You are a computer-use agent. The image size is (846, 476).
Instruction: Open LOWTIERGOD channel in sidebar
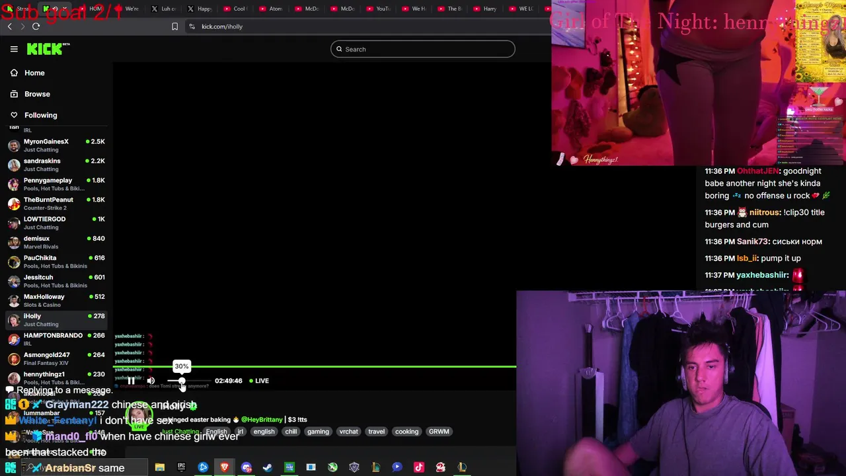click(56, 223)
